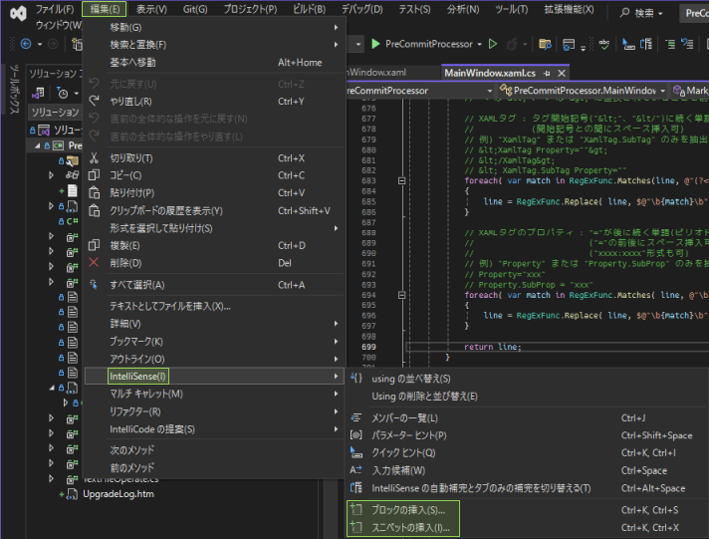Open the デバッグ(D) menu

[x=361, y=9]
